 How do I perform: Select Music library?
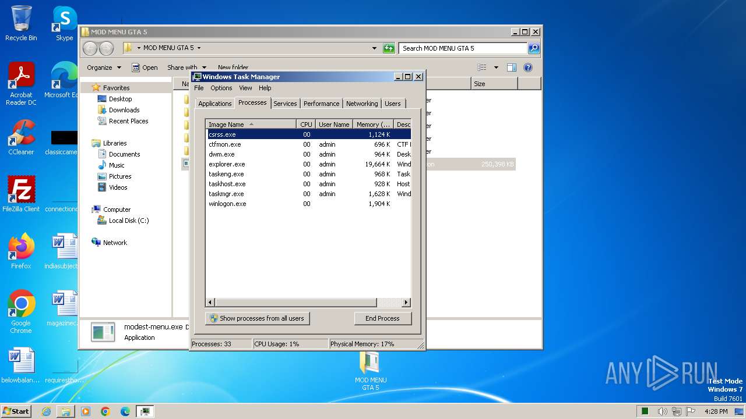point(117,165)
